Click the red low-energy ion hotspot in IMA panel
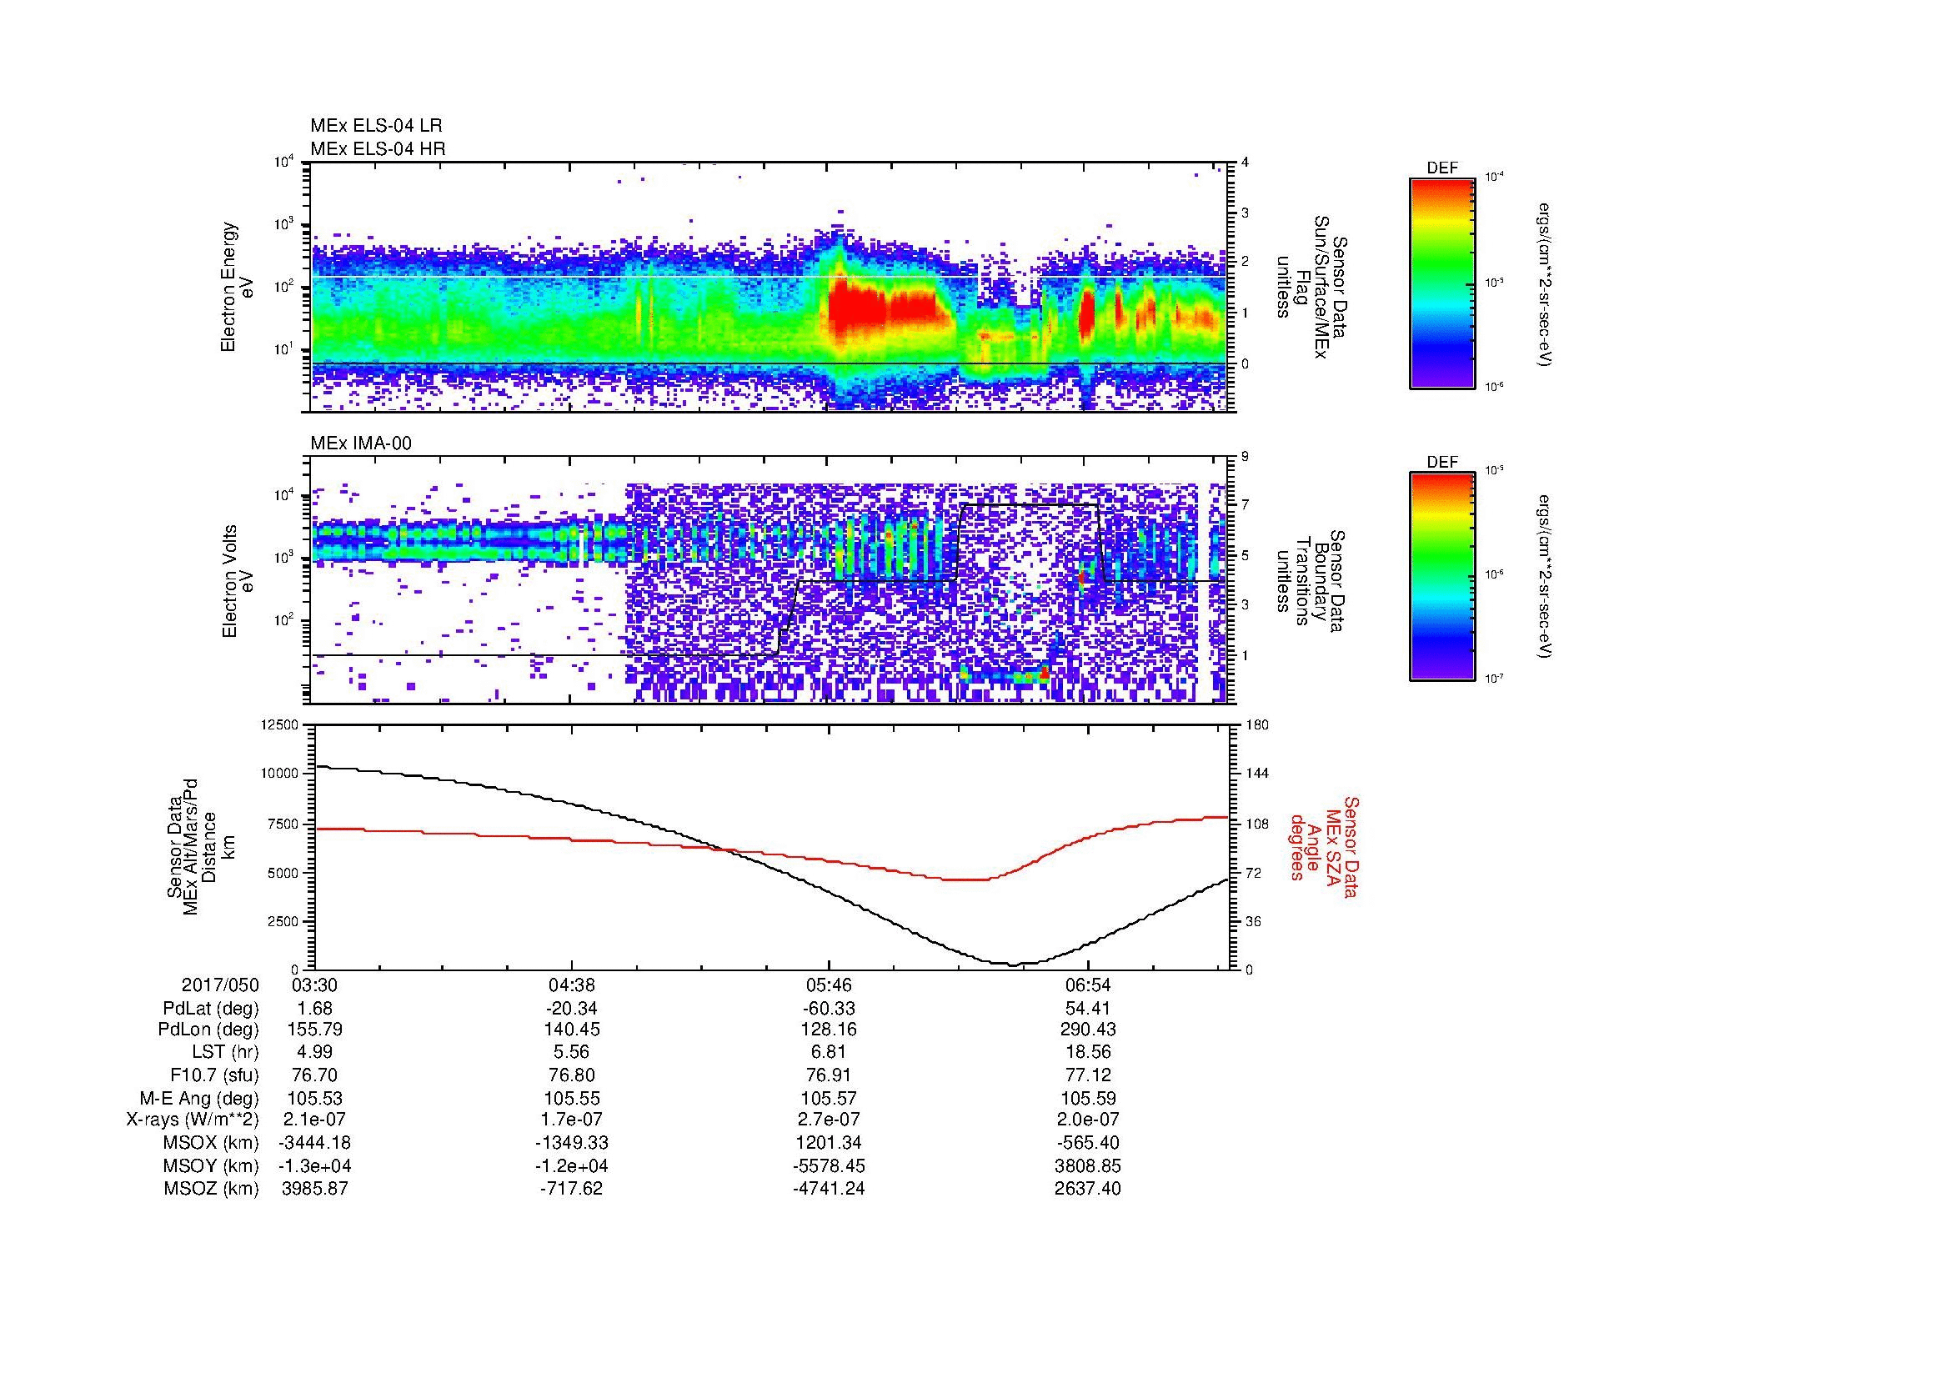Screen dimensions: 1950x1378 point(1044,673)
